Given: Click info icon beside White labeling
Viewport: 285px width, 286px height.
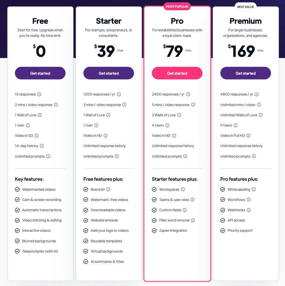Looking at the screenshot, I should (254, 190).
